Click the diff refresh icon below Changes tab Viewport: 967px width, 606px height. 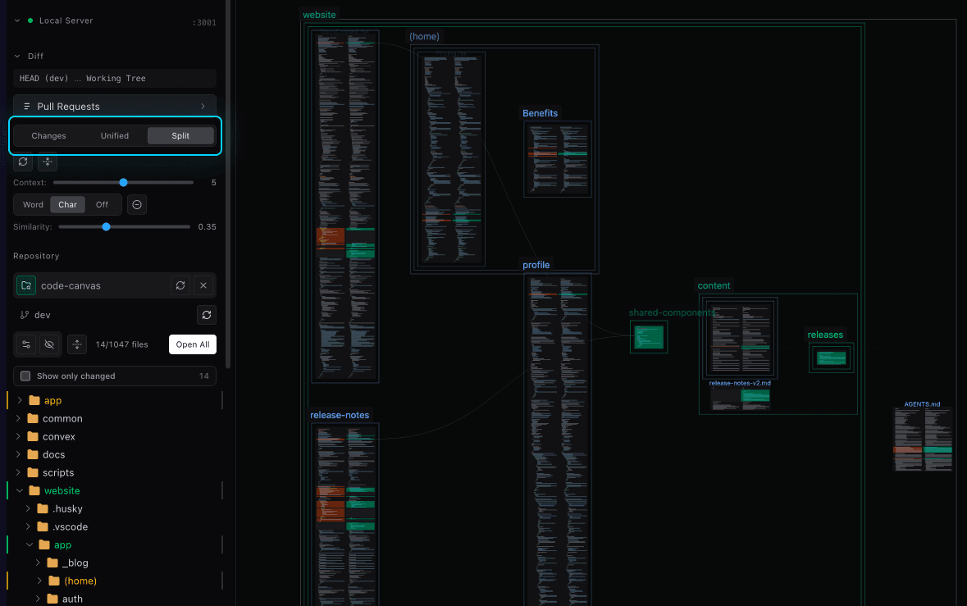(x=23, y=162)
